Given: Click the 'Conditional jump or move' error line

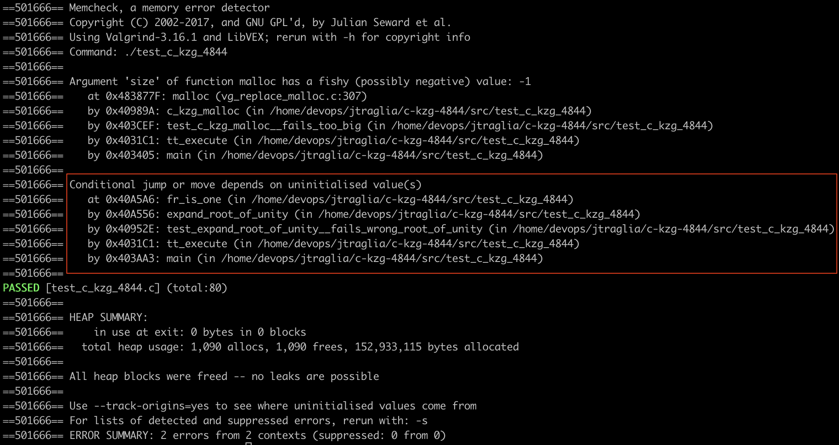Looking at the screenshot, I should tap(245, 185).
